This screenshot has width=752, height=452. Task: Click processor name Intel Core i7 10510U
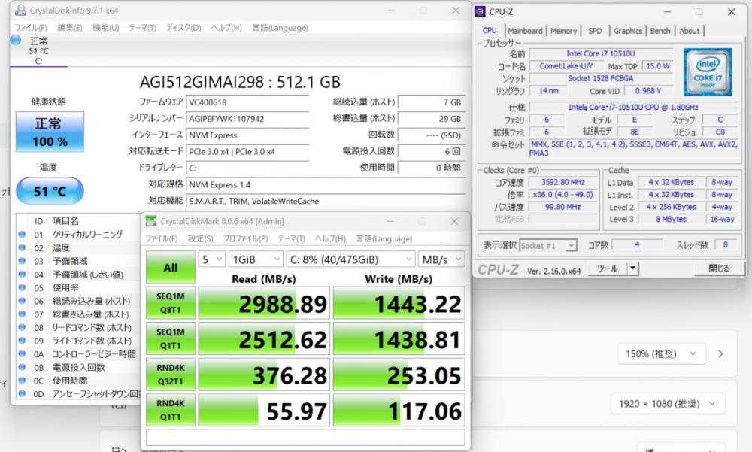(600, 53)
